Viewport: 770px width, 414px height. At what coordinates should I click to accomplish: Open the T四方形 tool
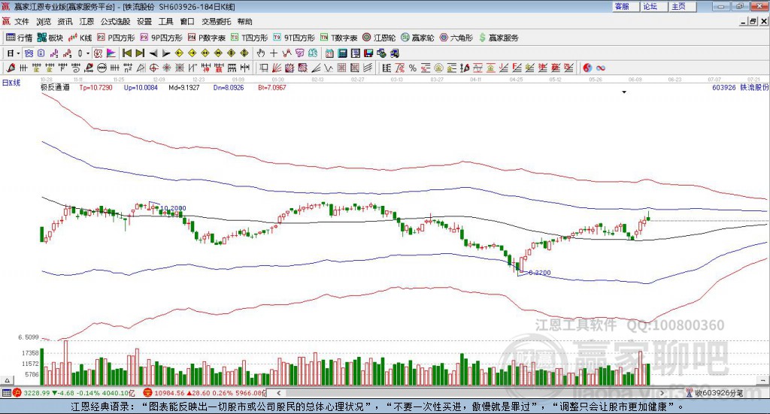pyautogui.click(x=250, y=38)
